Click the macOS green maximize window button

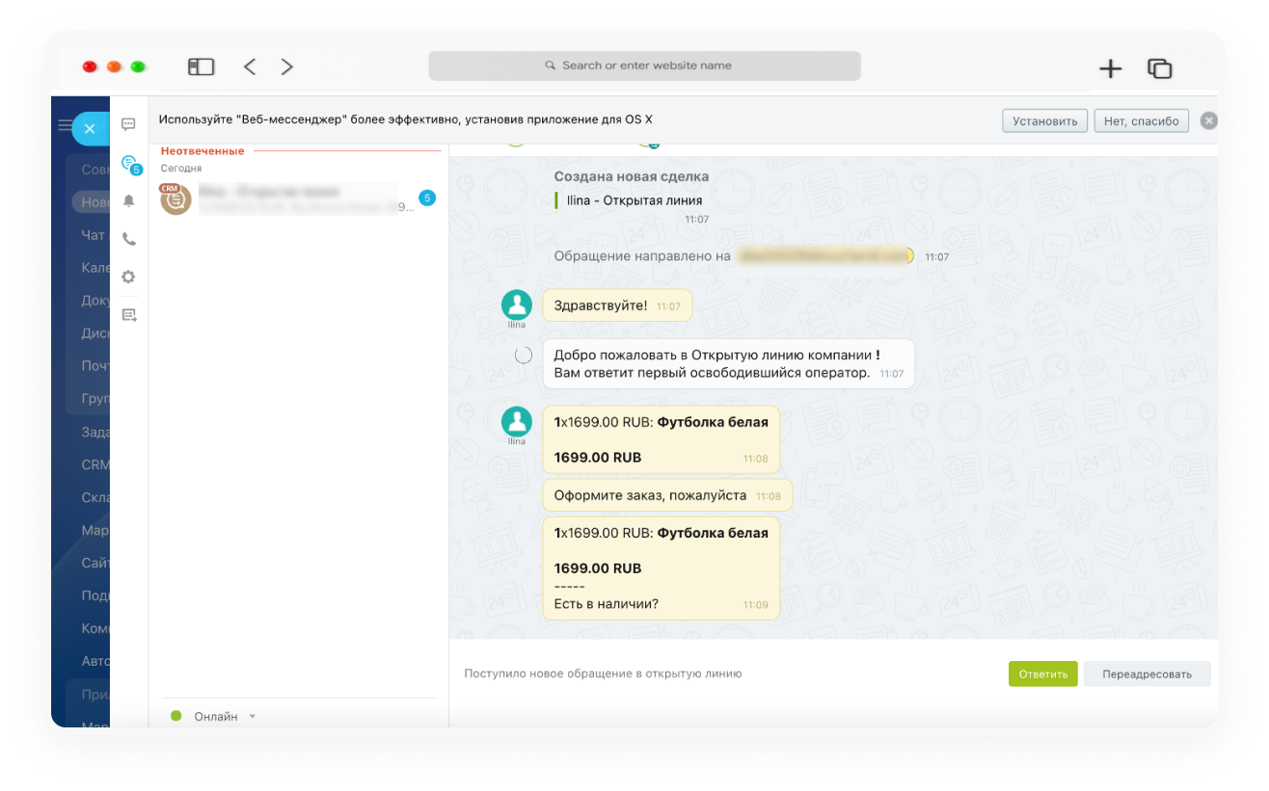[x=138, y=66]
